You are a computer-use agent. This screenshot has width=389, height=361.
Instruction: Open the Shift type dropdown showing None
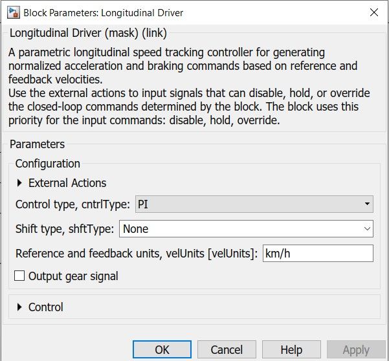coord(246,229)
